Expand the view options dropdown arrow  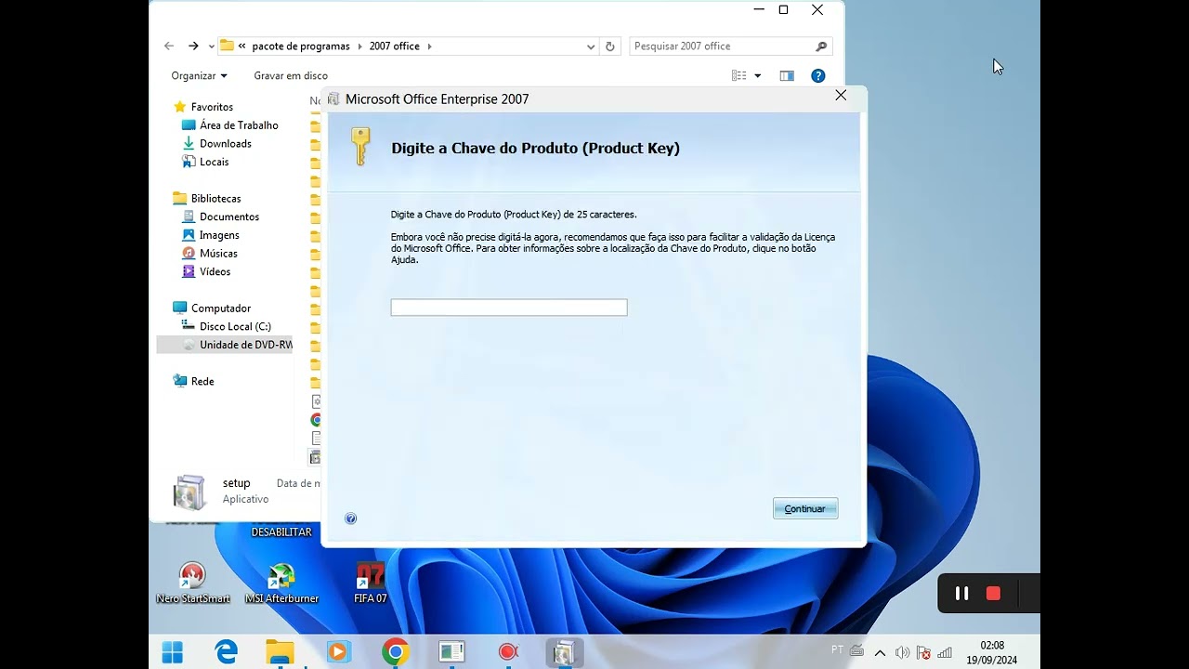(x=758, y=76)
